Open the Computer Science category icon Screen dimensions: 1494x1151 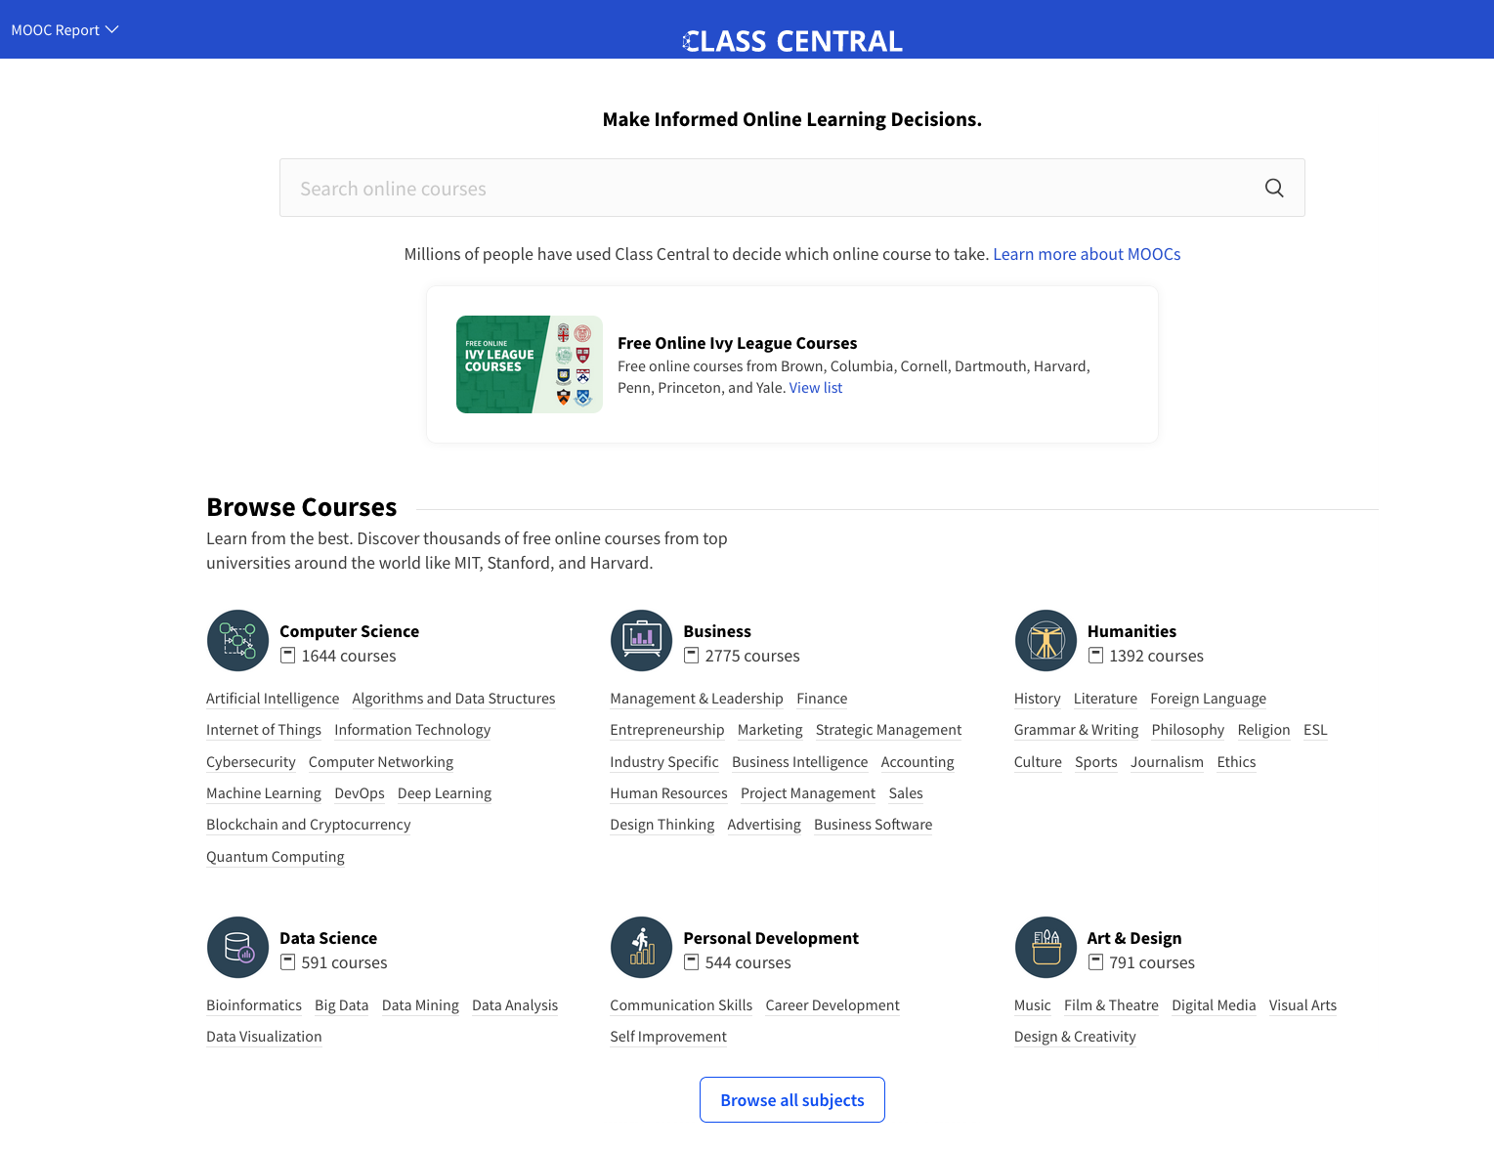click(x=237, y=641)
